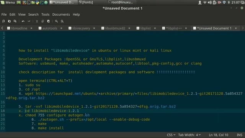Open the View menu
The image size is (245, 138).
tap(22, 15)
